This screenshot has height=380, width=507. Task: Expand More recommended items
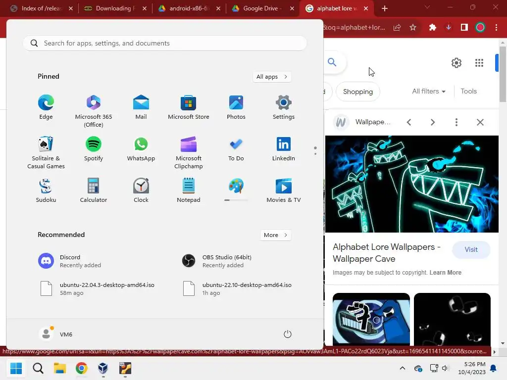coord(275,235)
